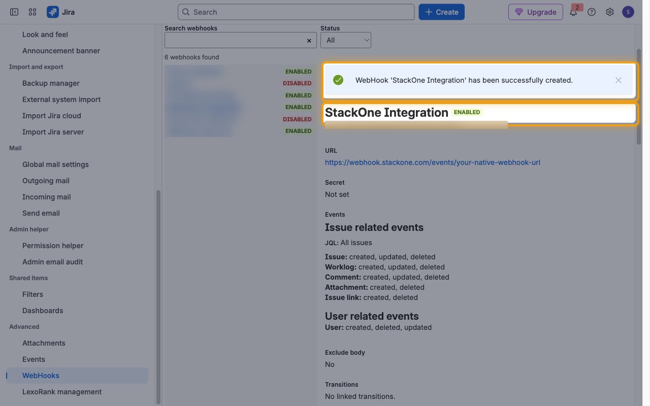Viewport: 650px width, 406px height.
Task: Open Backup manager
Action: (51, 83)
